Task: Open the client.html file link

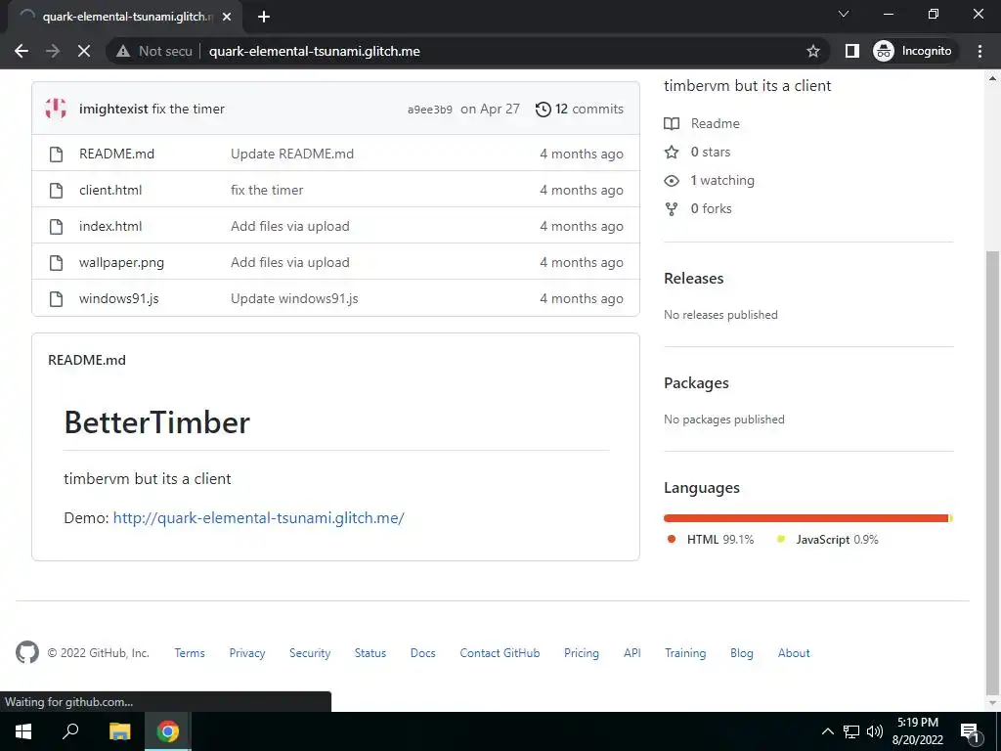Action: coord(110,191)
